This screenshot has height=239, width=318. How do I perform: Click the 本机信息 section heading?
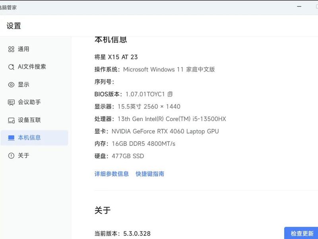pos(111,39)
